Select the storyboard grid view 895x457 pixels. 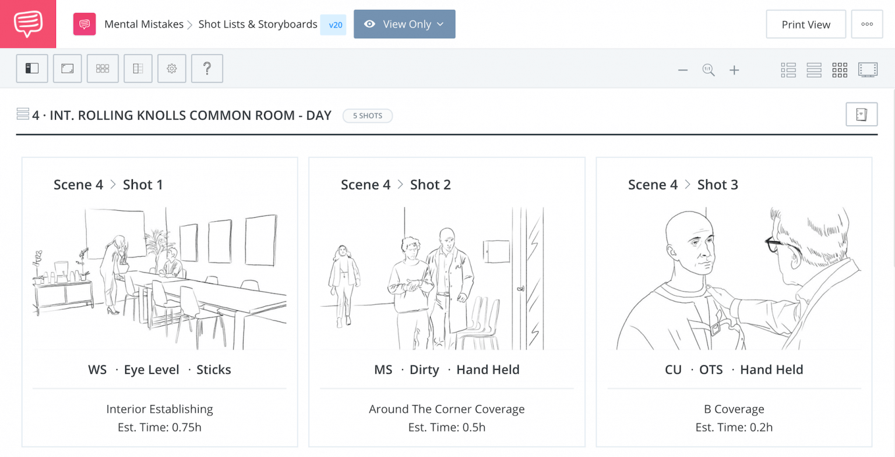pyautogui.click(x=840, y=70)
